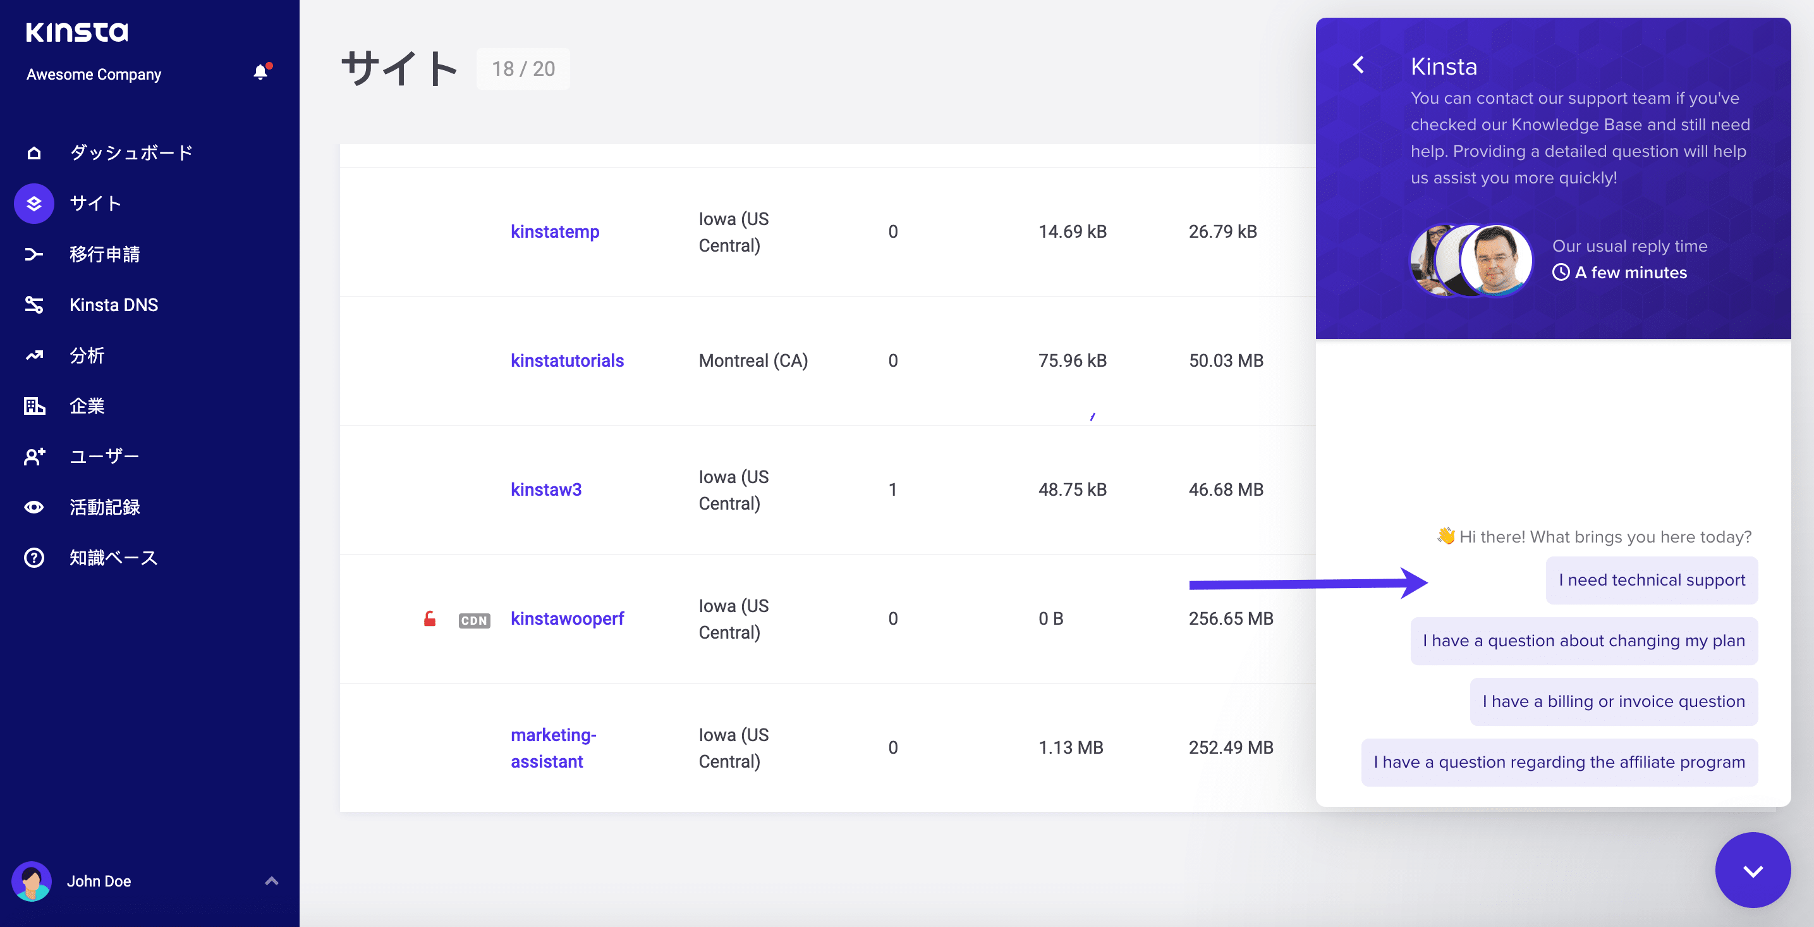Click the 75.96 kB value for kinstatutorials
This screenshot has width=1814, height=927.
coord(1072,360)
